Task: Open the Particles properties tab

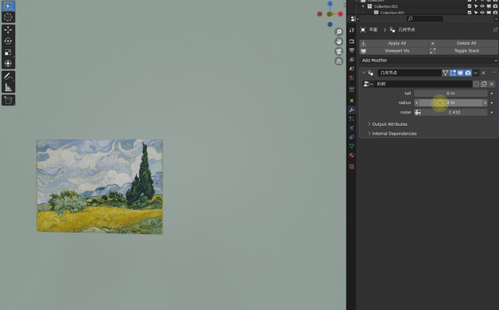Action: (x=351, y=119)
